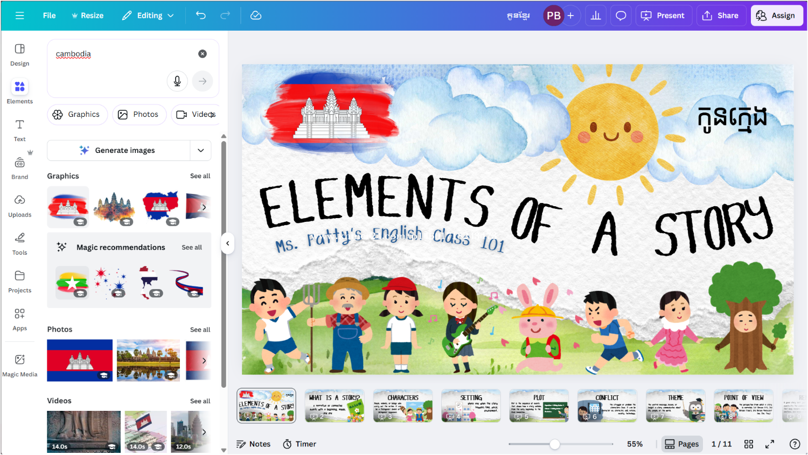Open the comments speech bubble icon
This screenshot has width=808, height=455.
click(x=621, y=16)
